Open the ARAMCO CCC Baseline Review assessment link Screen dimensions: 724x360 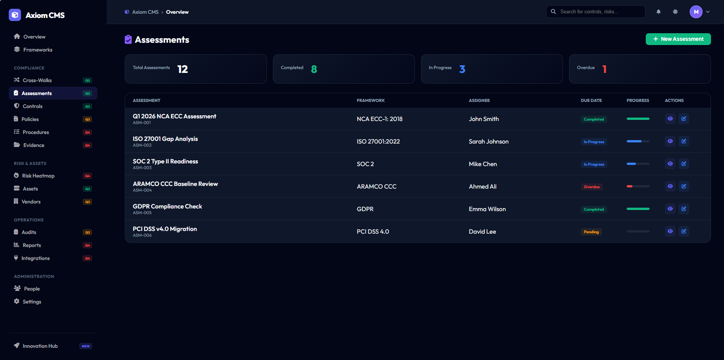(175, 184)
